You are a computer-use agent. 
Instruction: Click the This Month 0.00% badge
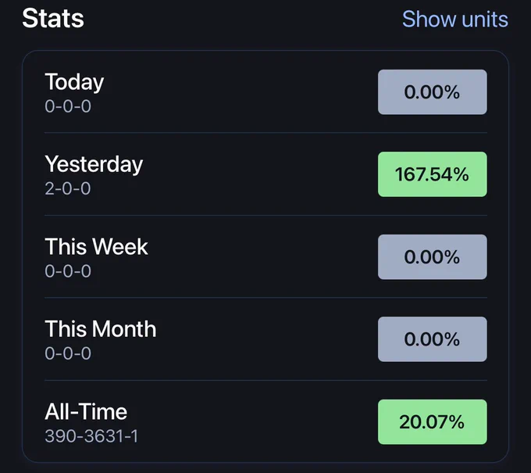click(433, 339)
